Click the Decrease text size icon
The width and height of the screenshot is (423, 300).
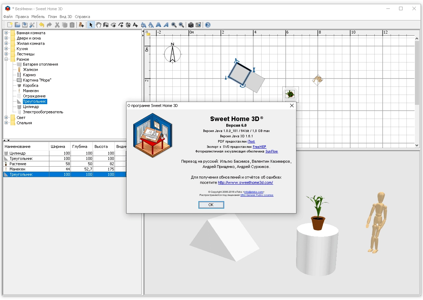click(151, 25)
